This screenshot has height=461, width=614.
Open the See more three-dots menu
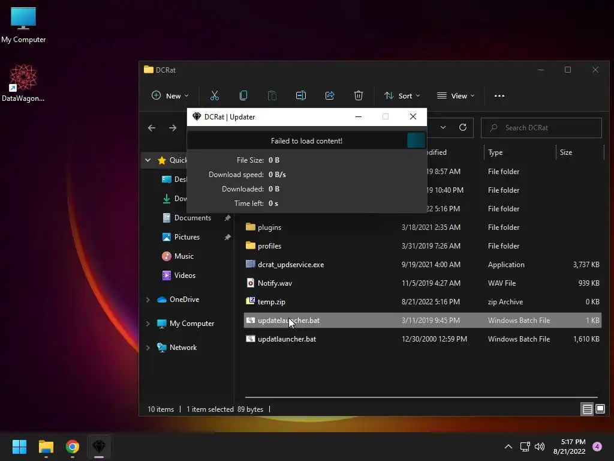point(499,95)
